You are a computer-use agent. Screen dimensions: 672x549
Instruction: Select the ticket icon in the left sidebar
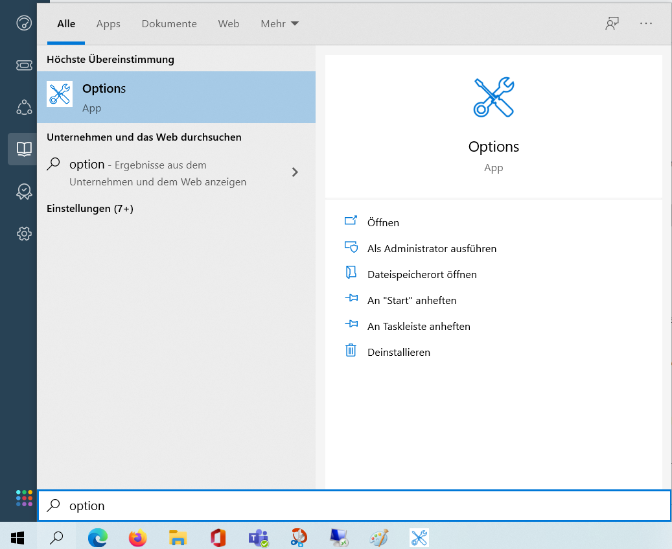pos(24,65)
